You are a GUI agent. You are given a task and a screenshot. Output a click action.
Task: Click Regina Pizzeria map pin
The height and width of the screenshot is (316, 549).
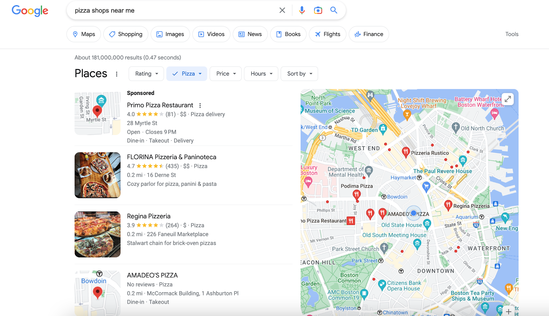tap(448, 205)
